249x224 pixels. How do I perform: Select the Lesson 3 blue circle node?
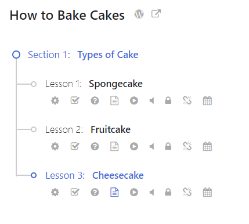point(34,175)
